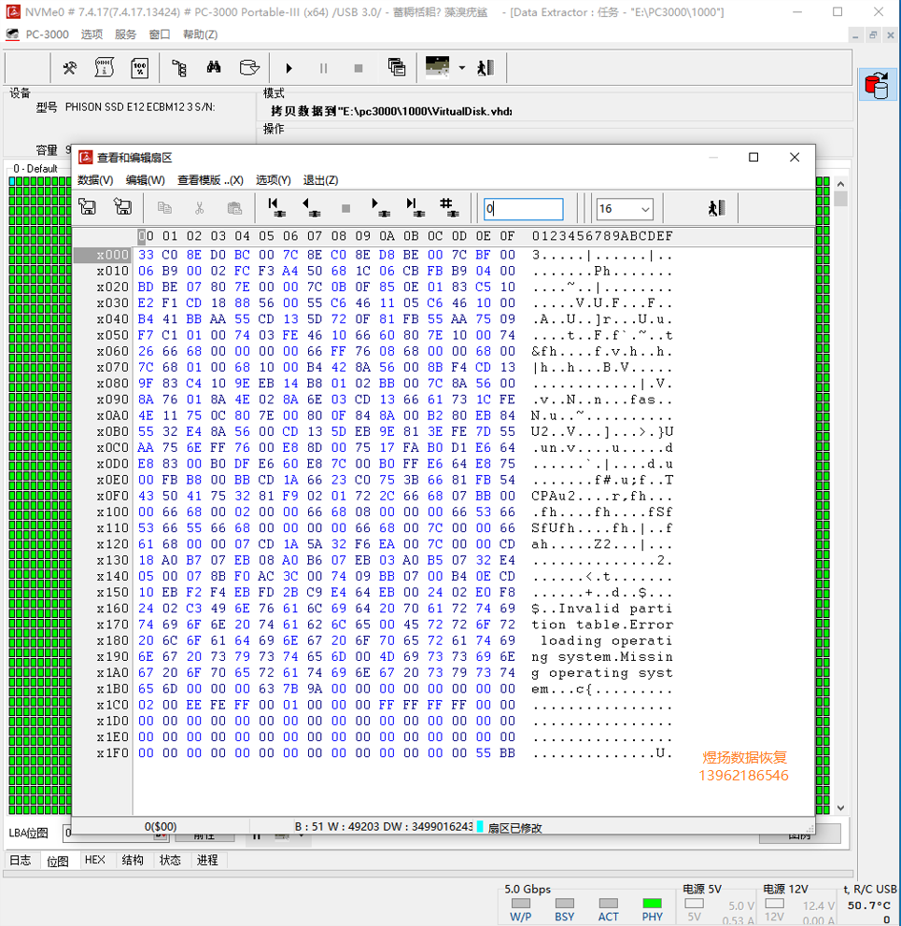Open the 选项(Y) menu in sector editor

point(273,180)
